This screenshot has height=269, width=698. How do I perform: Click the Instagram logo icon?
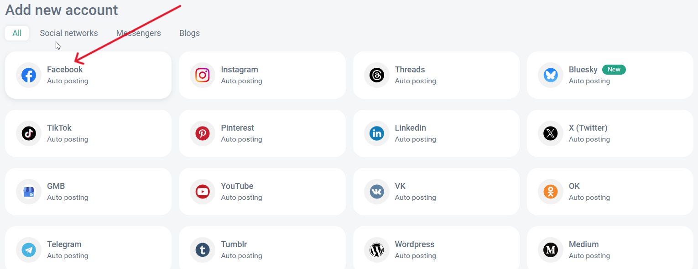point(203,75)
